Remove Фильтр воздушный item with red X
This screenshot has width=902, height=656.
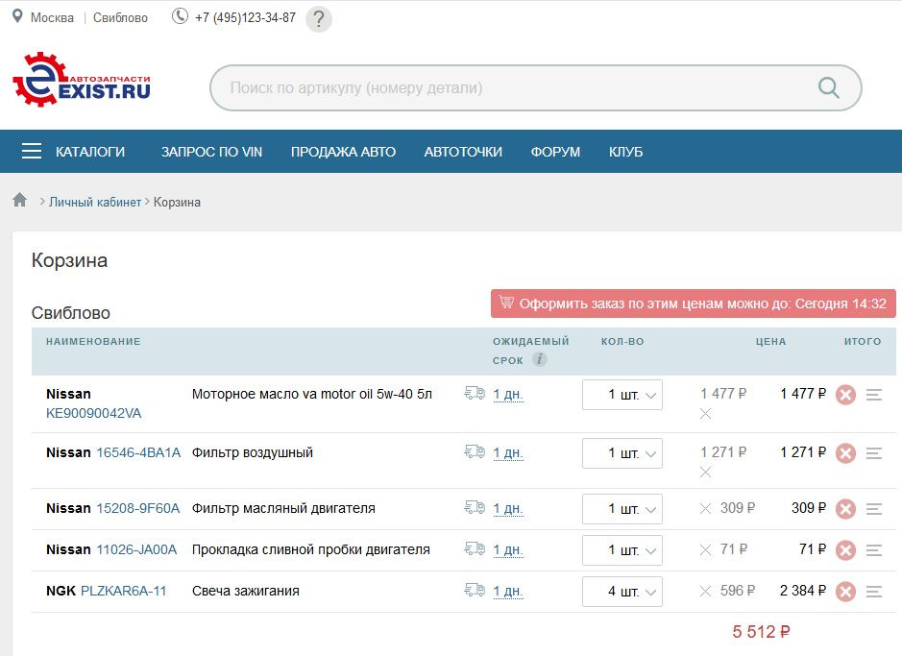(x=845, y=453)
